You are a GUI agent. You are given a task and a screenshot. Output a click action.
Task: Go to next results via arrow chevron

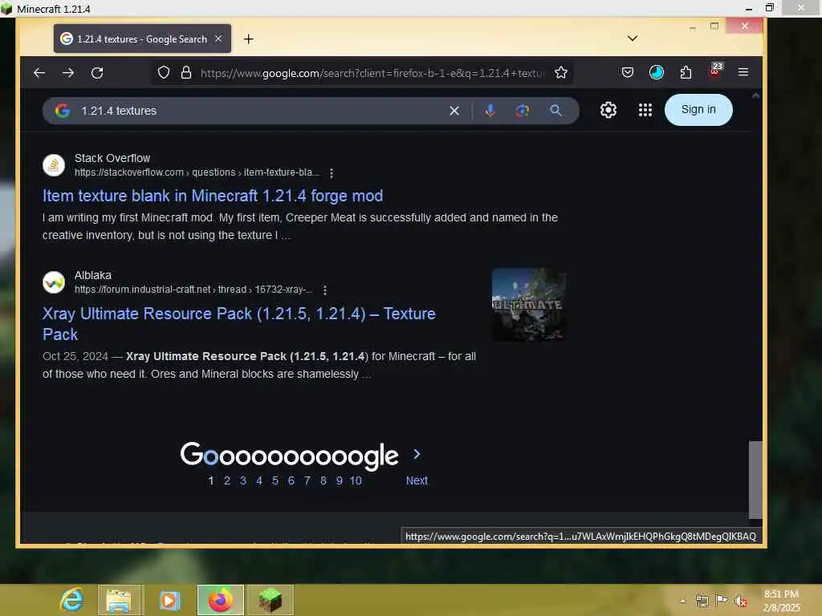pos(417,454)
